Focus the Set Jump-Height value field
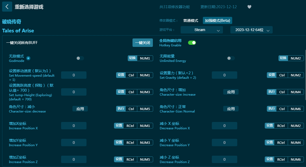The width and height of the screenshot is (306, 167). pos(74,92)
